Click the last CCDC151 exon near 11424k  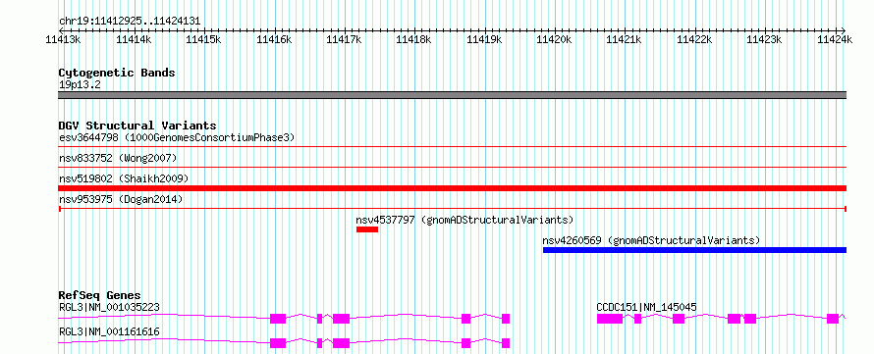point(833,319)
